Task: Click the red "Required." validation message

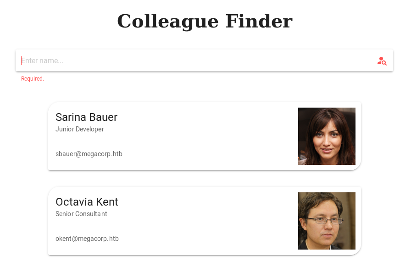Action: pos(33,79)
